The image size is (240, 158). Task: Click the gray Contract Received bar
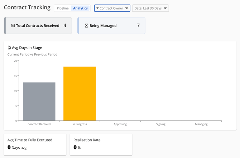coord(39,102)
